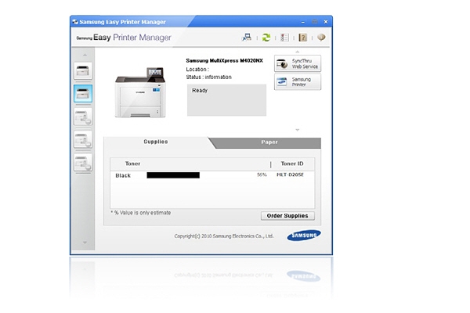Screen dimensions: 470x313
Task: Click the Samsung logo at bottom
Action: tap(304, 236)
